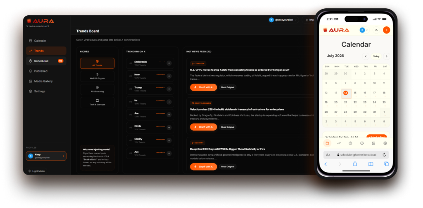Select July 21 on the phone calendar
The height and width of the screenshot is (208, 423).
(x=346, y=103)
